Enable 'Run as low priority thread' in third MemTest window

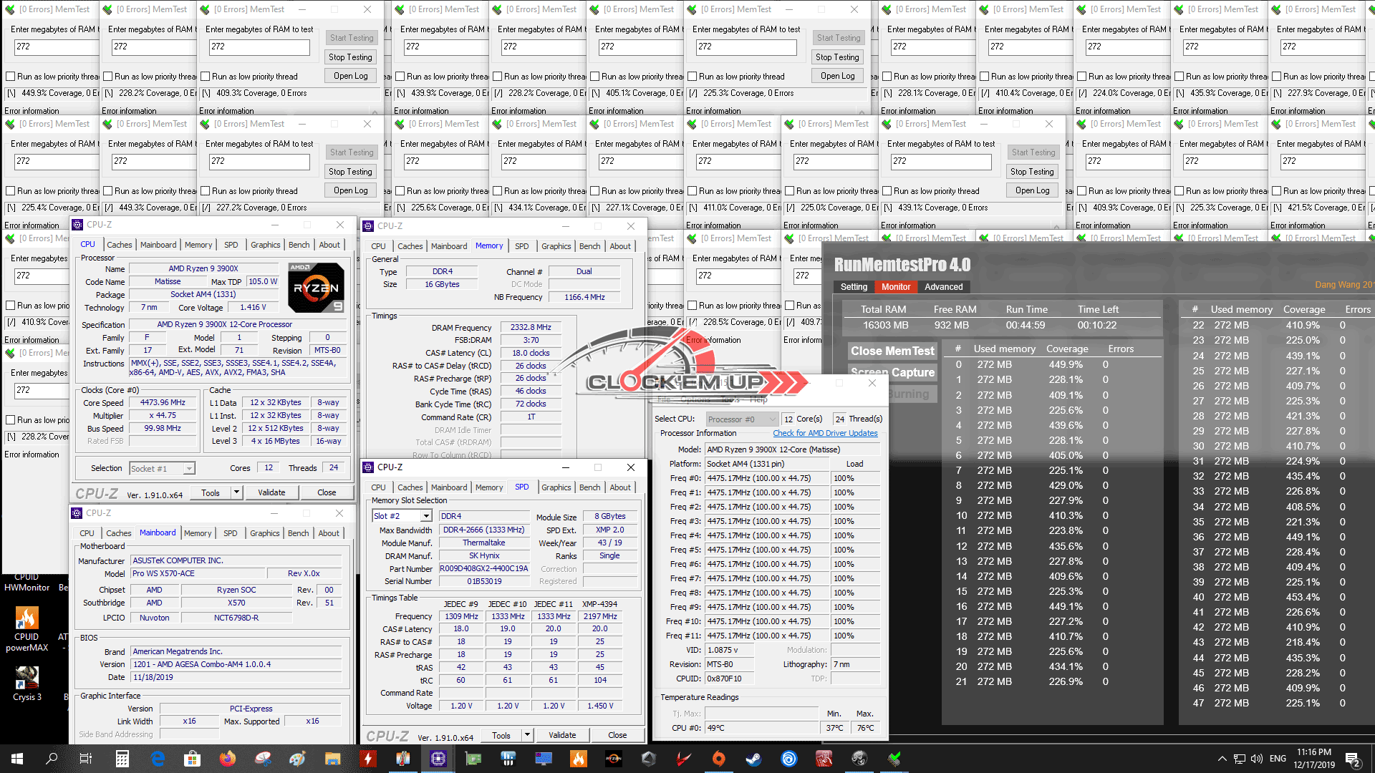click(206, 77)
